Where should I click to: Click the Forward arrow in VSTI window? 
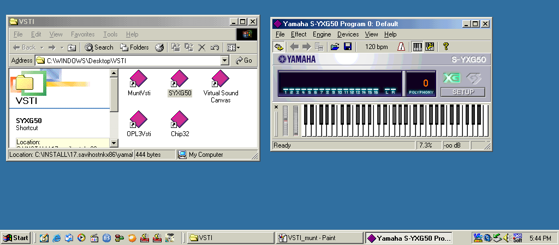52,47
